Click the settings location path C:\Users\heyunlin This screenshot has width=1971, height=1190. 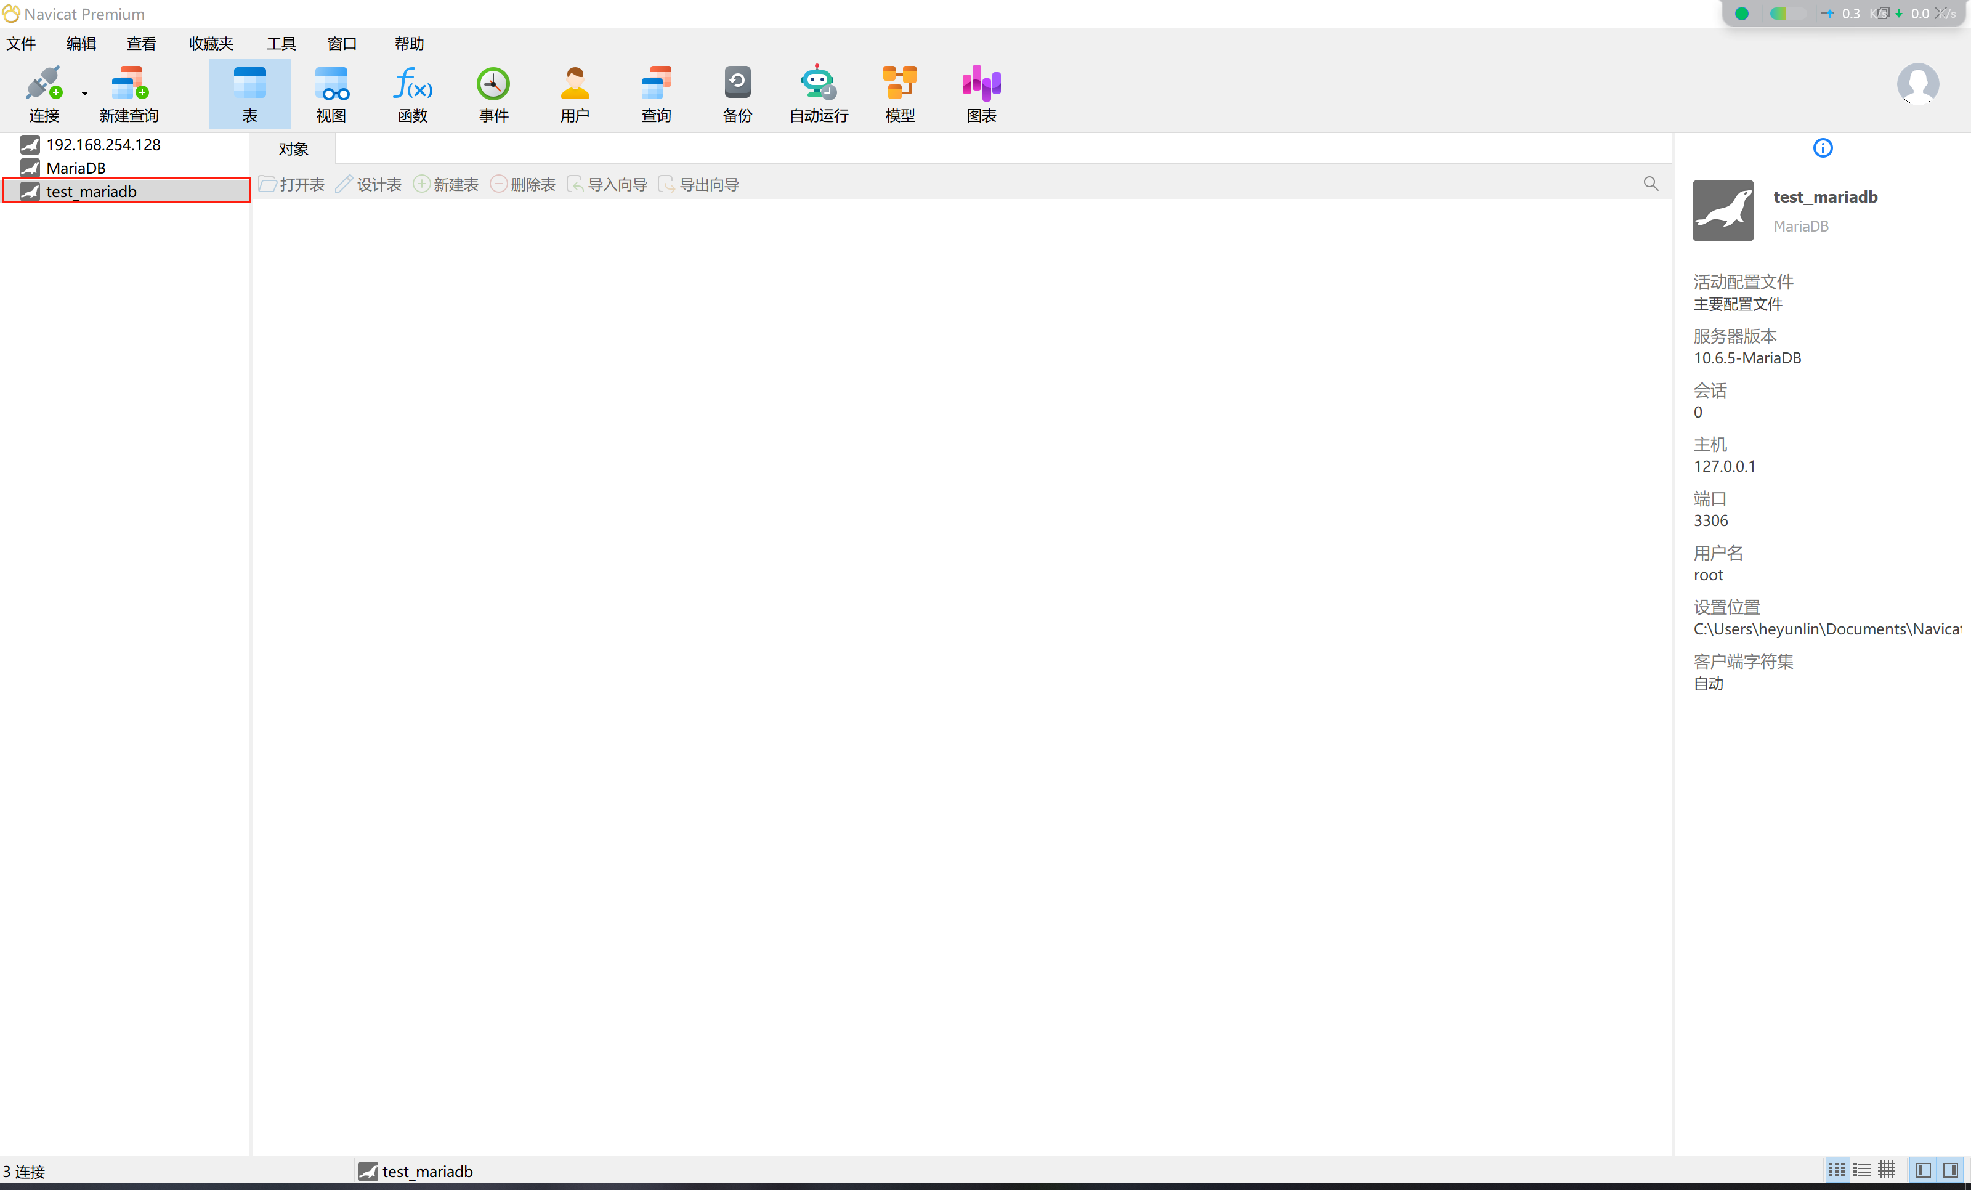click(x=1827, y=629)
